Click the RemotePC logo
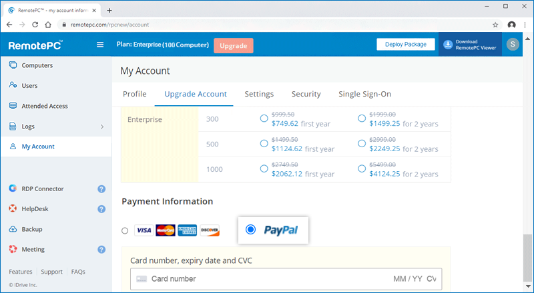 pos(35,45)
